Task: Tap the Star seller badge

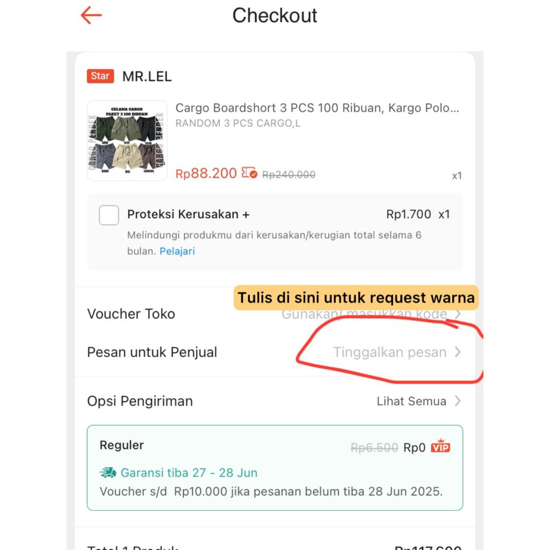Action: [x=100, y=76]
